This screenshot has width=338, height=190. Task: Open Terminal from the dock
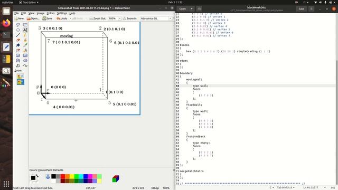[x=6, y=35]
